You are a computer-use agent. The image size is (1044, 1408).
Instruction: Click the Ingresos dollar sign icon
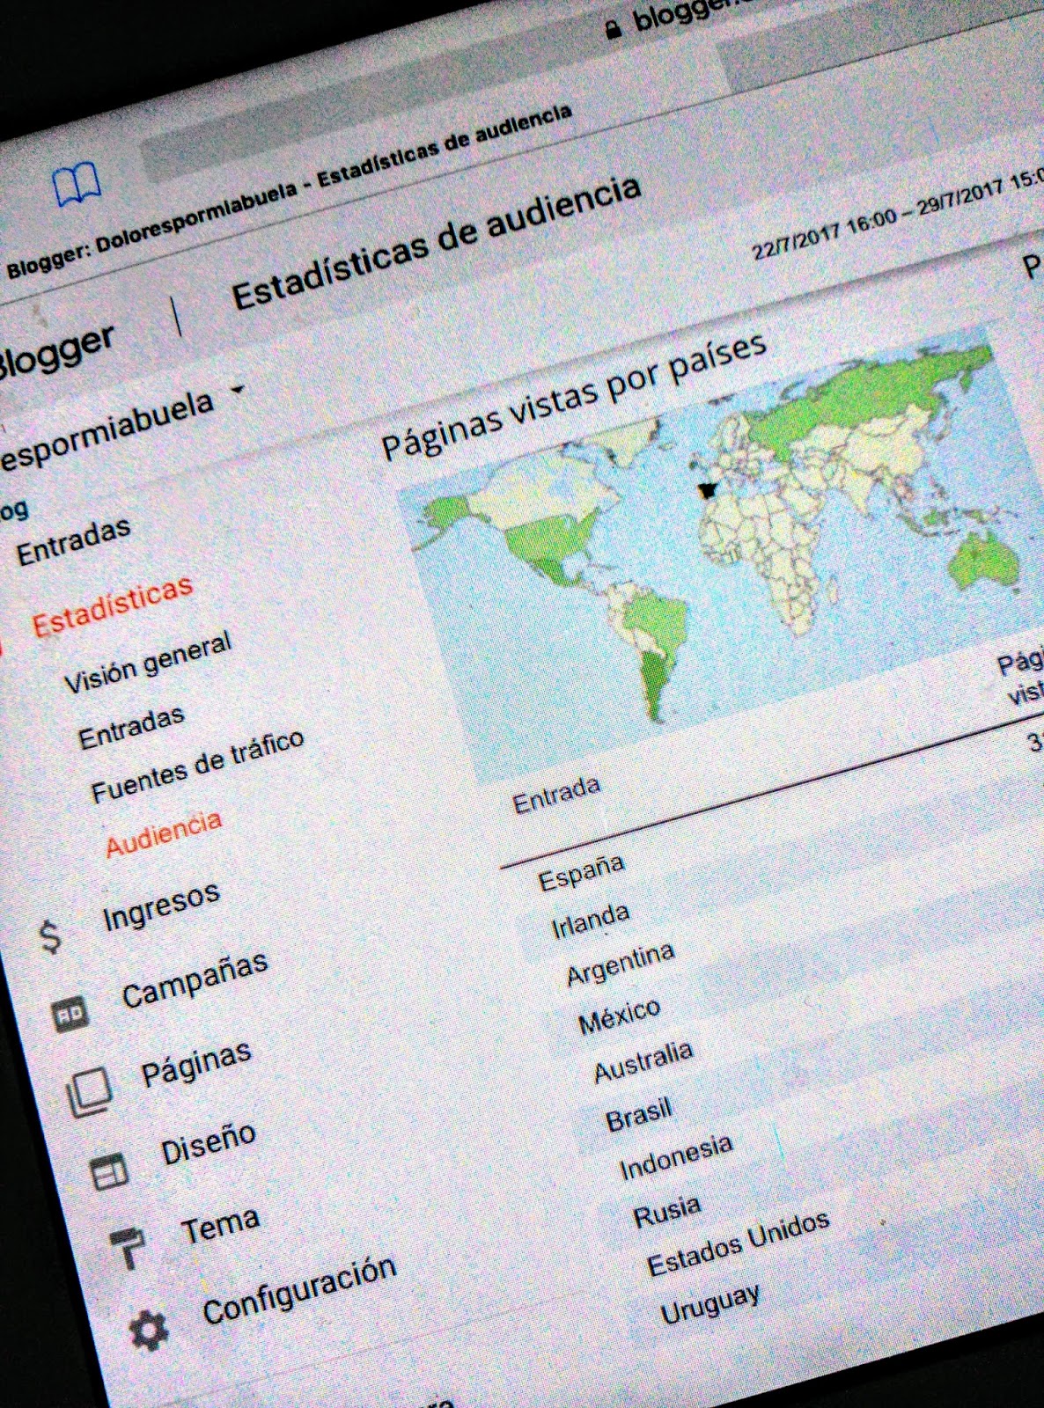coord(52,936)
